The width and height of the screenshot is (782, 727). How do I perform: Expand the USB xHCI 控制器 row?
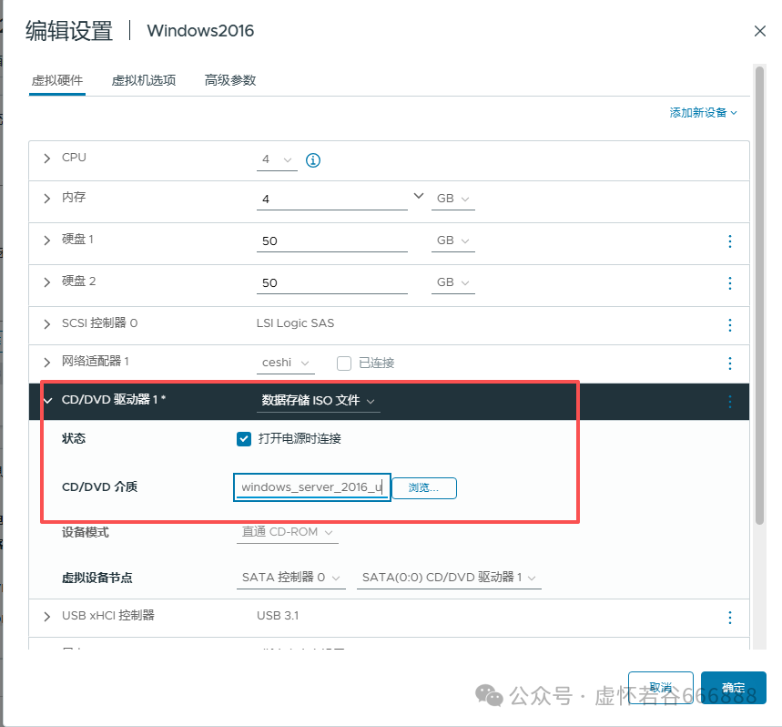point(46,617)
